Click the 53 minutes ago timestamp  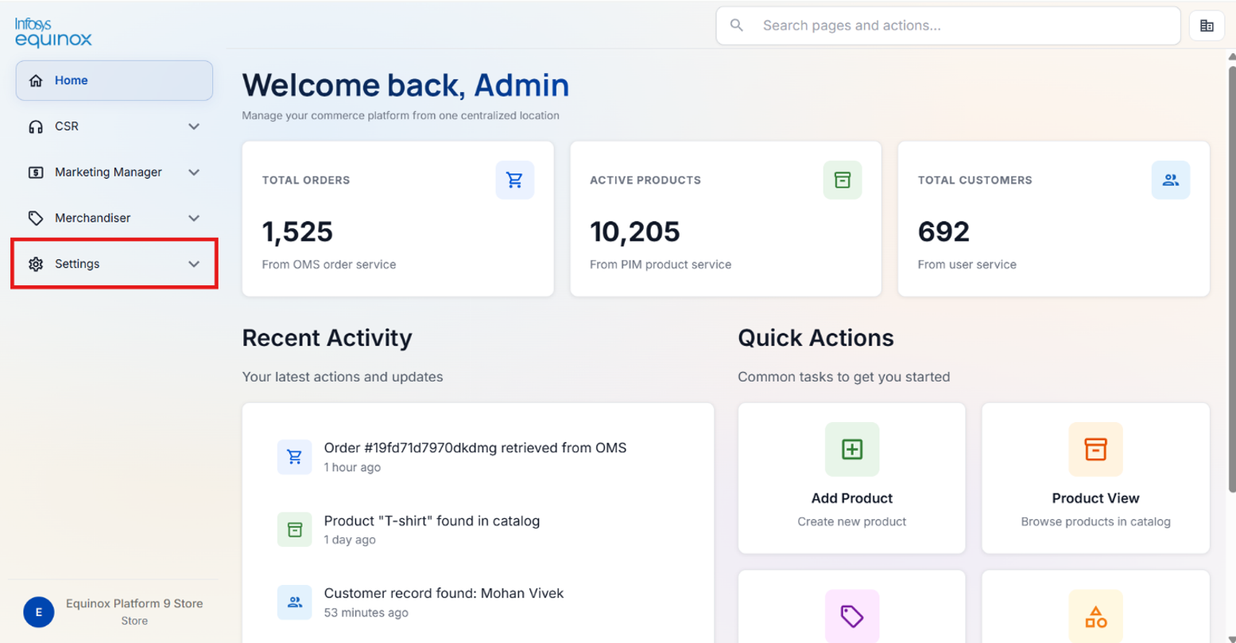tap(366, 613)
